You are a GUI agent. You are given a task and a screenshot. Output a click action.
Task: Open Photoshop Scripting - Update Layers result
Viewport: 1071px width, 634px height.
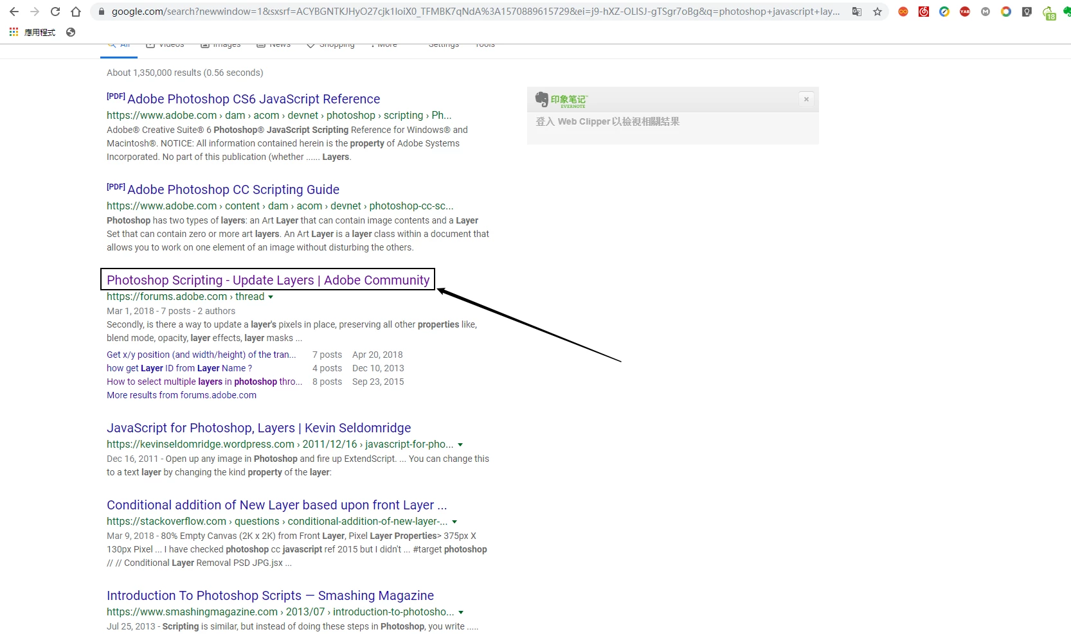[x=268, y=280]
